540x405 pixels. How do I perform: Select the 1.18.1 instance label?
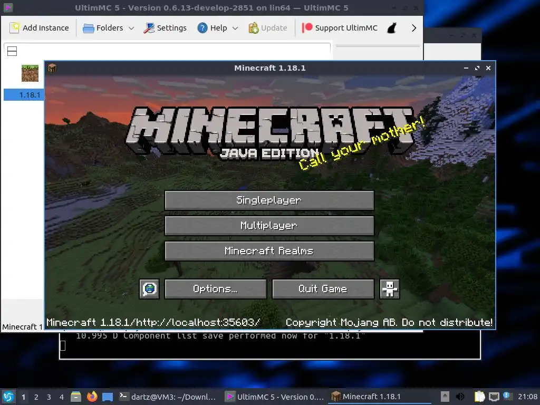click(30, 95)
